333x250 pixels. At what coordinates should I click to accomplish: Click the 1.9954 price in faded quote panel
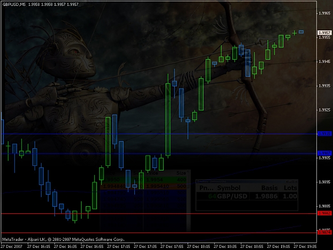point(155,180)
